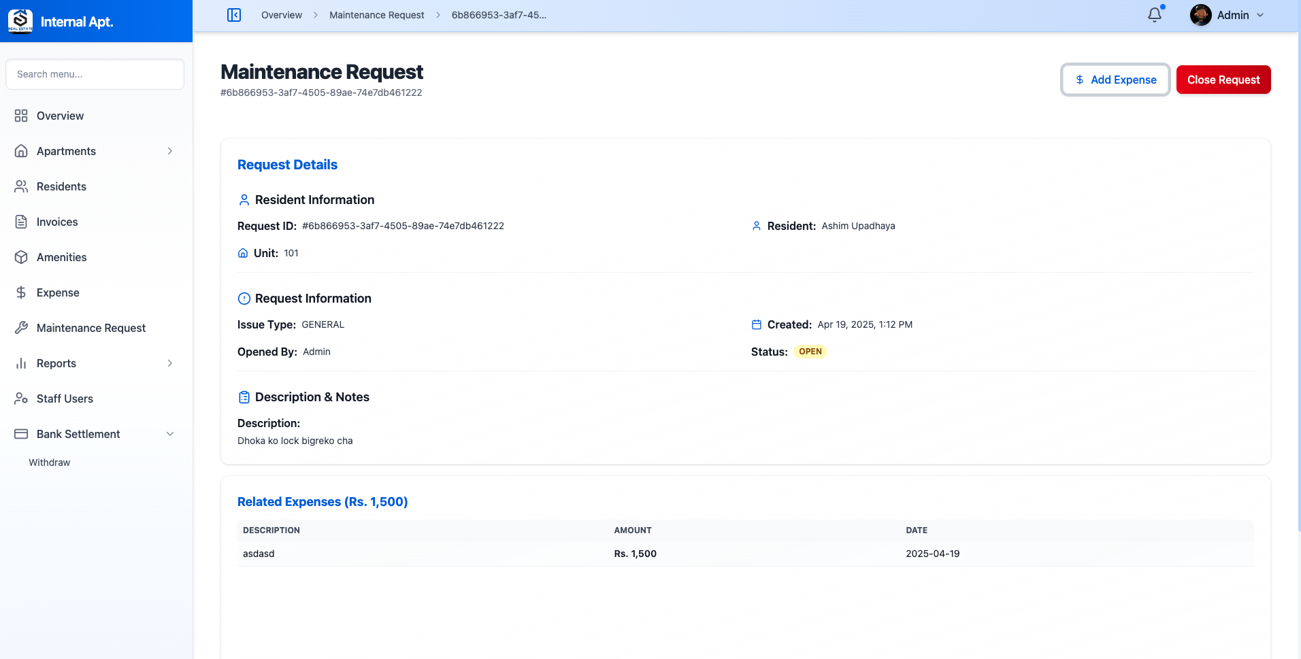
Task: Click the Invoices document icon
Action: pos(21,222)
